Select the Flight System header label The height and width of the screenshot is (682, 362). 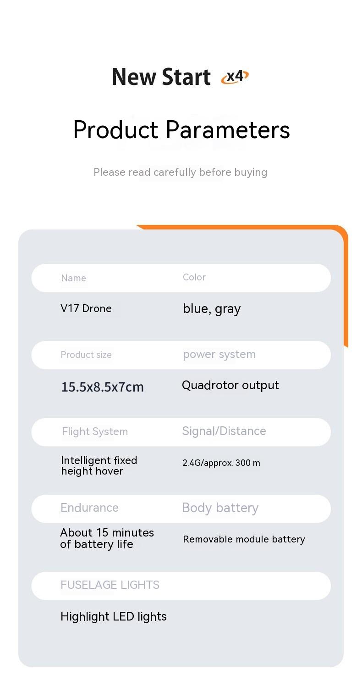coord(95,431)
